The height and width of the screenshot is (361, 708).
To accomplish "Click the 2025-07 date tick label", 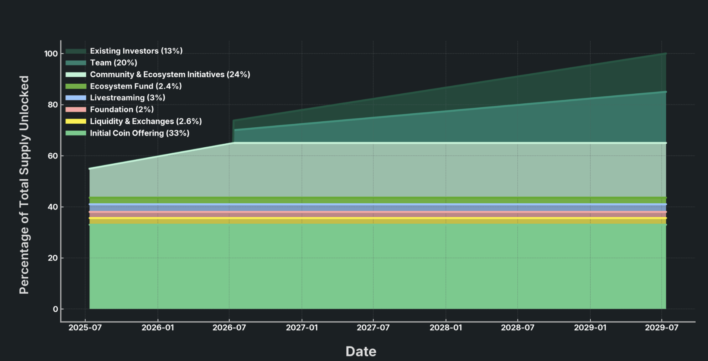I will click(85, 328).
